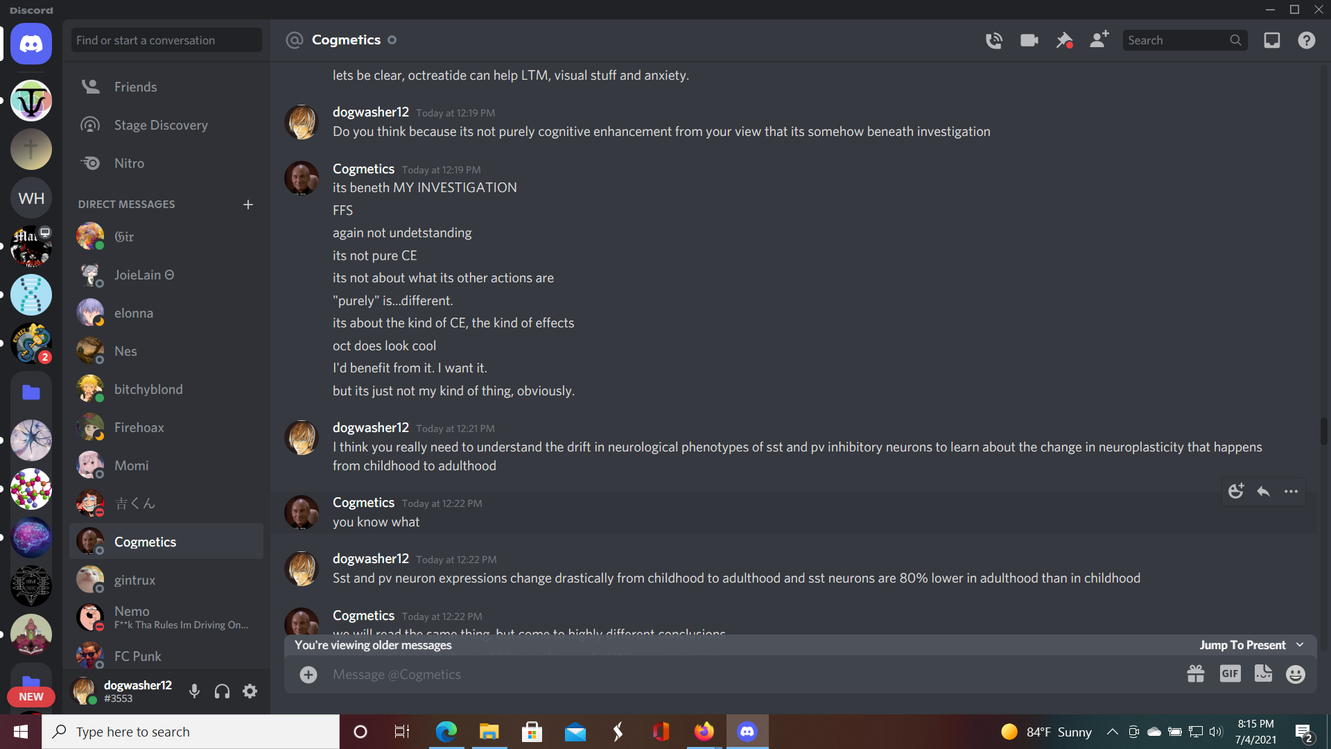Open the inbox
This screenshot has width=1331, height=749.
[x=1271, y=40]
